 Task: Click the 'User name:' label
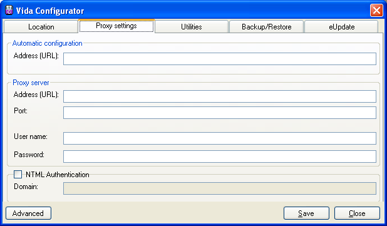click(x=31, y=136)
